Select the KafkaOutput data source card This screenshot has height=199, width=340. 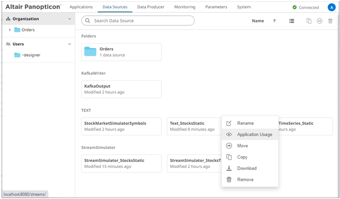click(x=121, y=89)
